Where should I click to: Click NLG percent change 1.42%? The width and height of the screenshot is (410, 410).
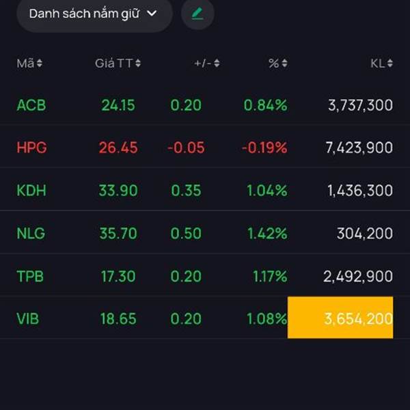(x=265, y=234)
